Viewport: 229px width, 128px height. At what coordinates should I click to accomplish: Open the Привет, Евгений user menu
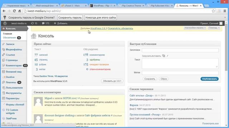[x=211, y=23]
